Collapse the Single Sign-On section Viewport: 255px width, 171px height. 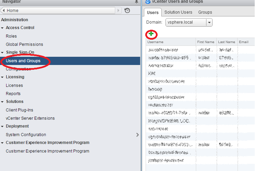[3, 53]
